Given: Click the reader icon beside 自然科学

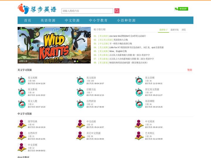Looking at the screenshot, I should [22, 136].
